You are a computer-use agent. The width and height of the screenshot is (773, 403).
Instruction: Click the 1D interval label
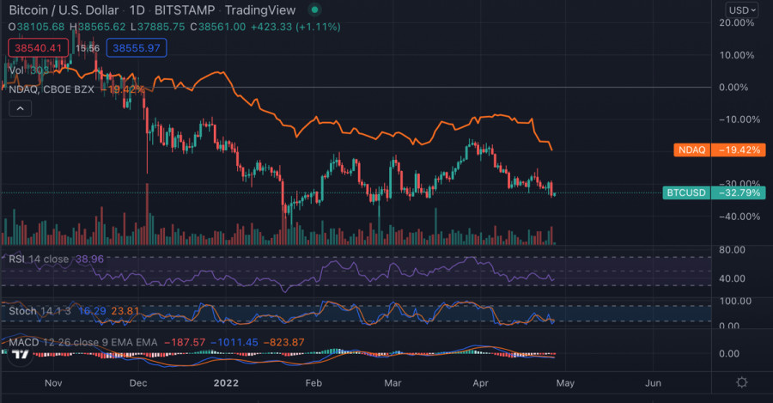(x=137, y=9)
